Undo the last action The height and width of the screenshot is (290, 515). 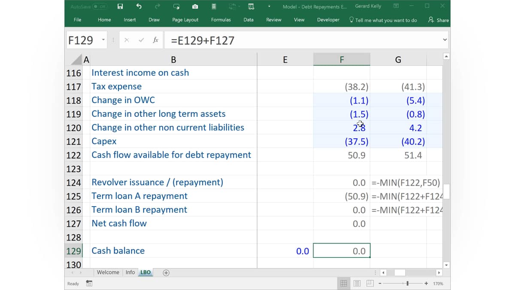(139, 6)
